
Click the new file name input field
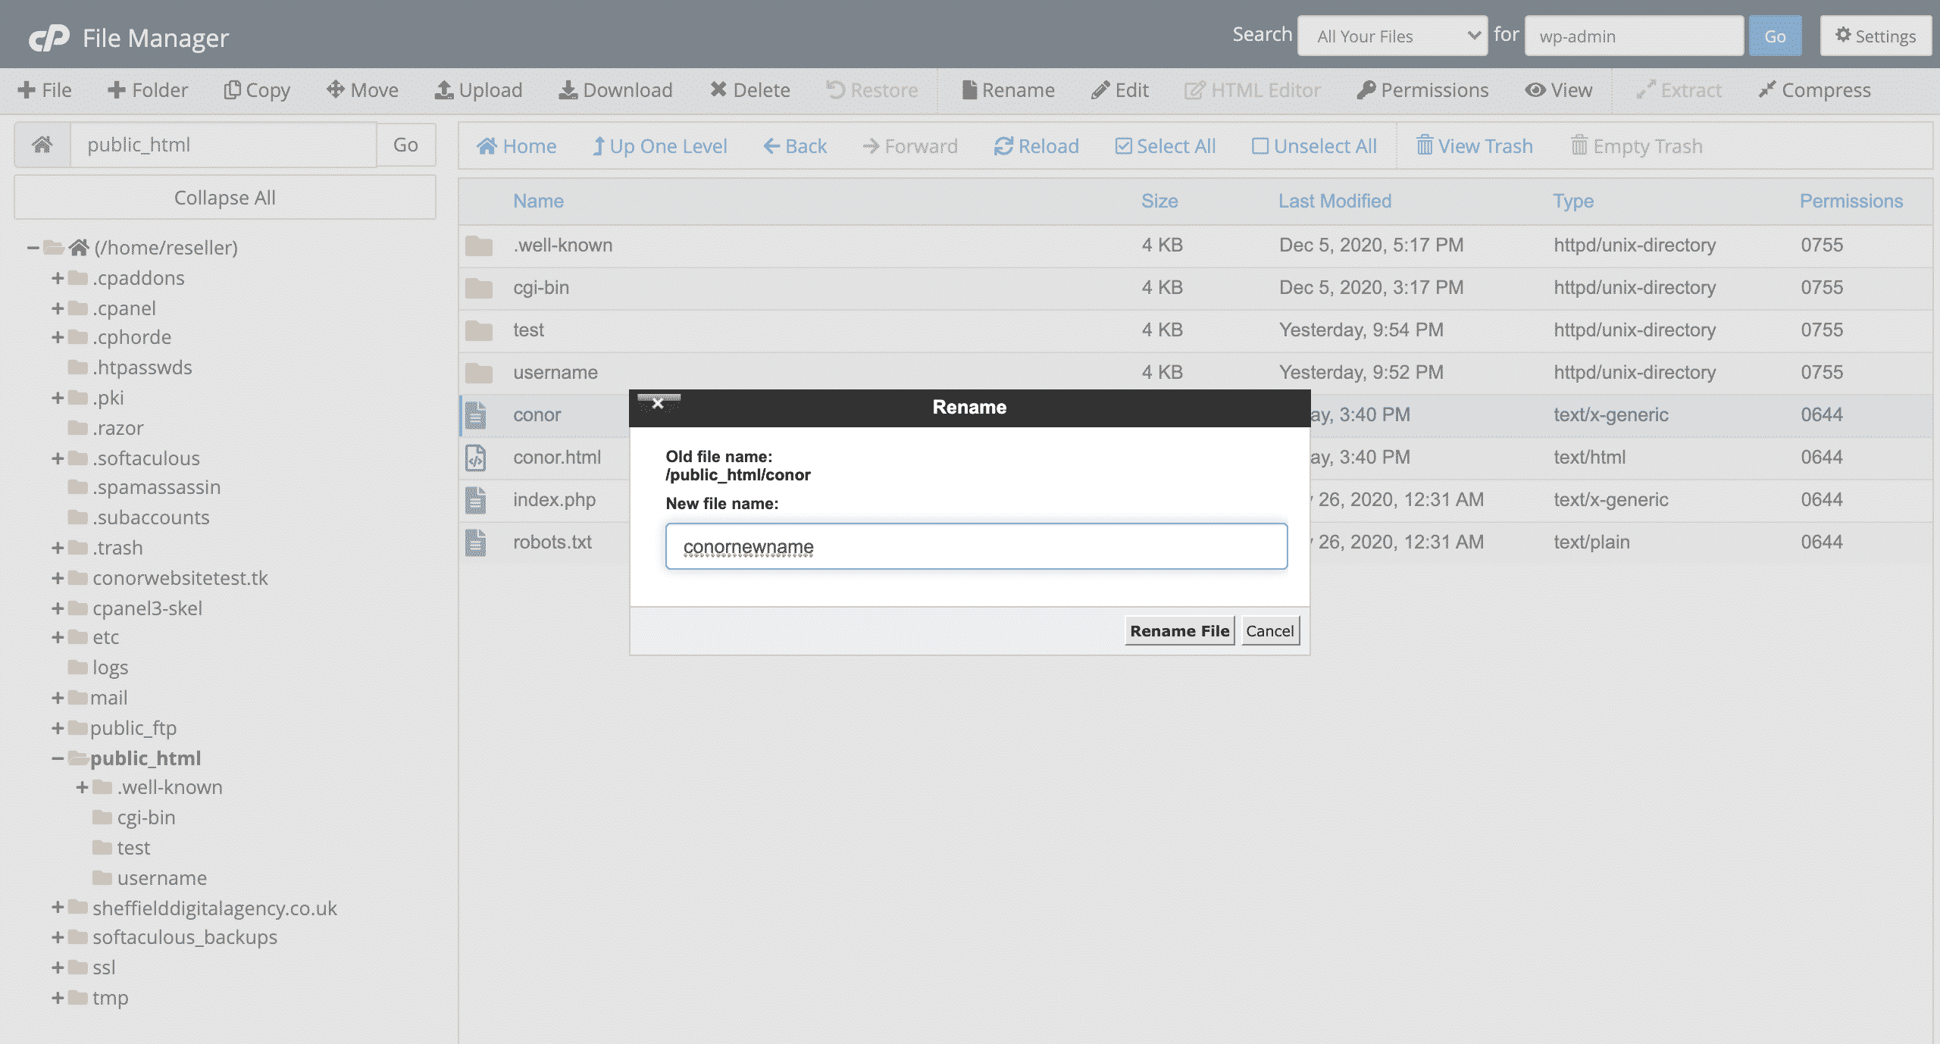[976, 546]
